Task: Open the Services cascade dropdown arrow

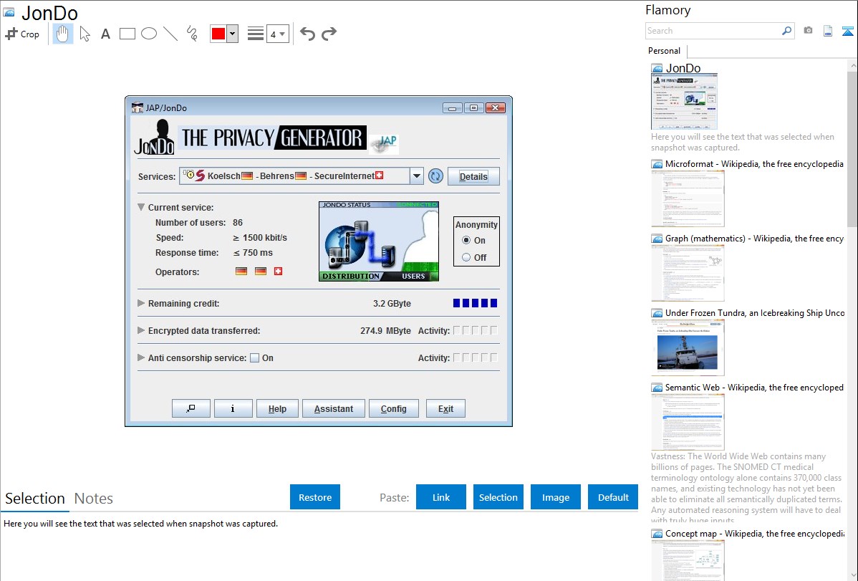Action: coord(416,176)
